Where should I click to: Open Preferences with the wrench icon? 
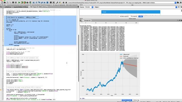click(57, 3)
